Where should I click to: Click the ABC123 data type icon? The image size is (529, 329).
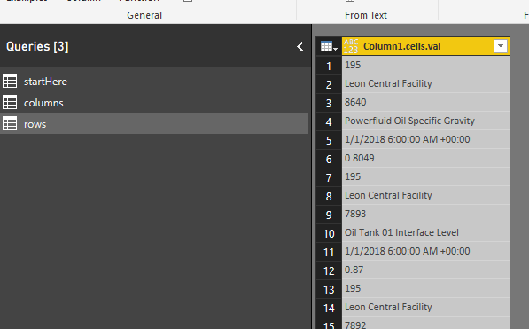point(351,46)
